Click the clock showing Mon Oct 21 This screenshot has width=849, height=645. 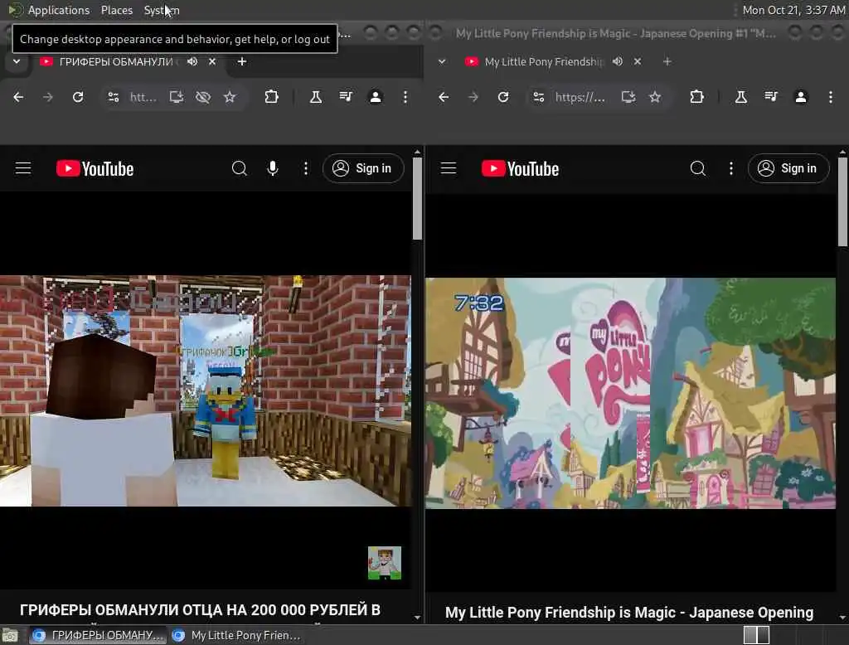click(793, 10)
